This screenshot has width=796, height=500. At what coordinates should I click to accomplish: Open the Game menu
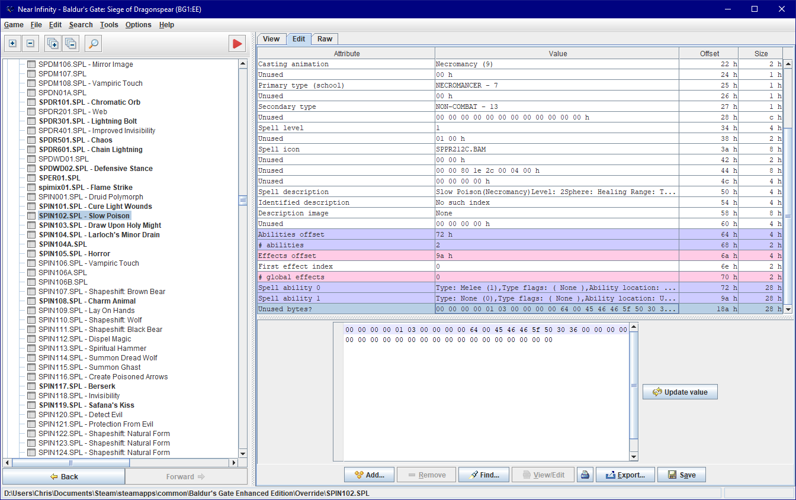pos(14,25)
